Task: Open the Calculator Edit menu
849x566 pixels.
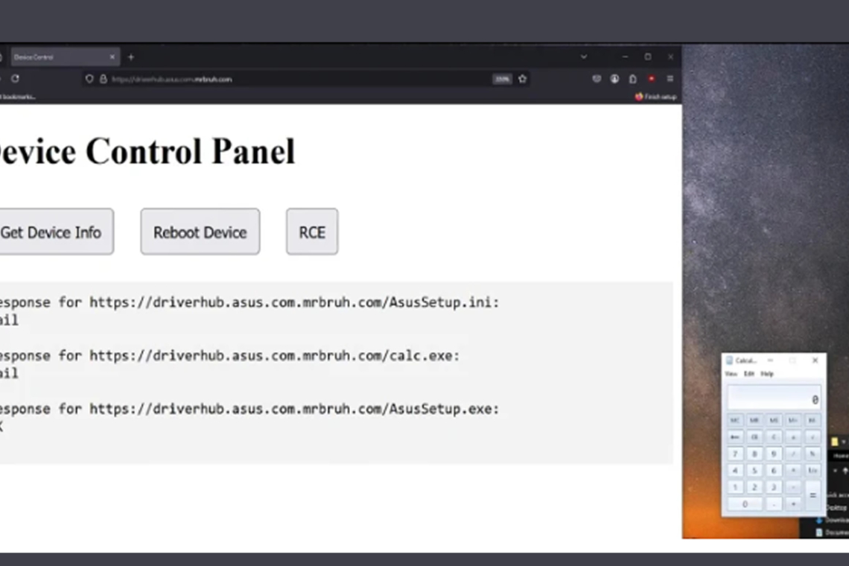Action: [750, 373]
